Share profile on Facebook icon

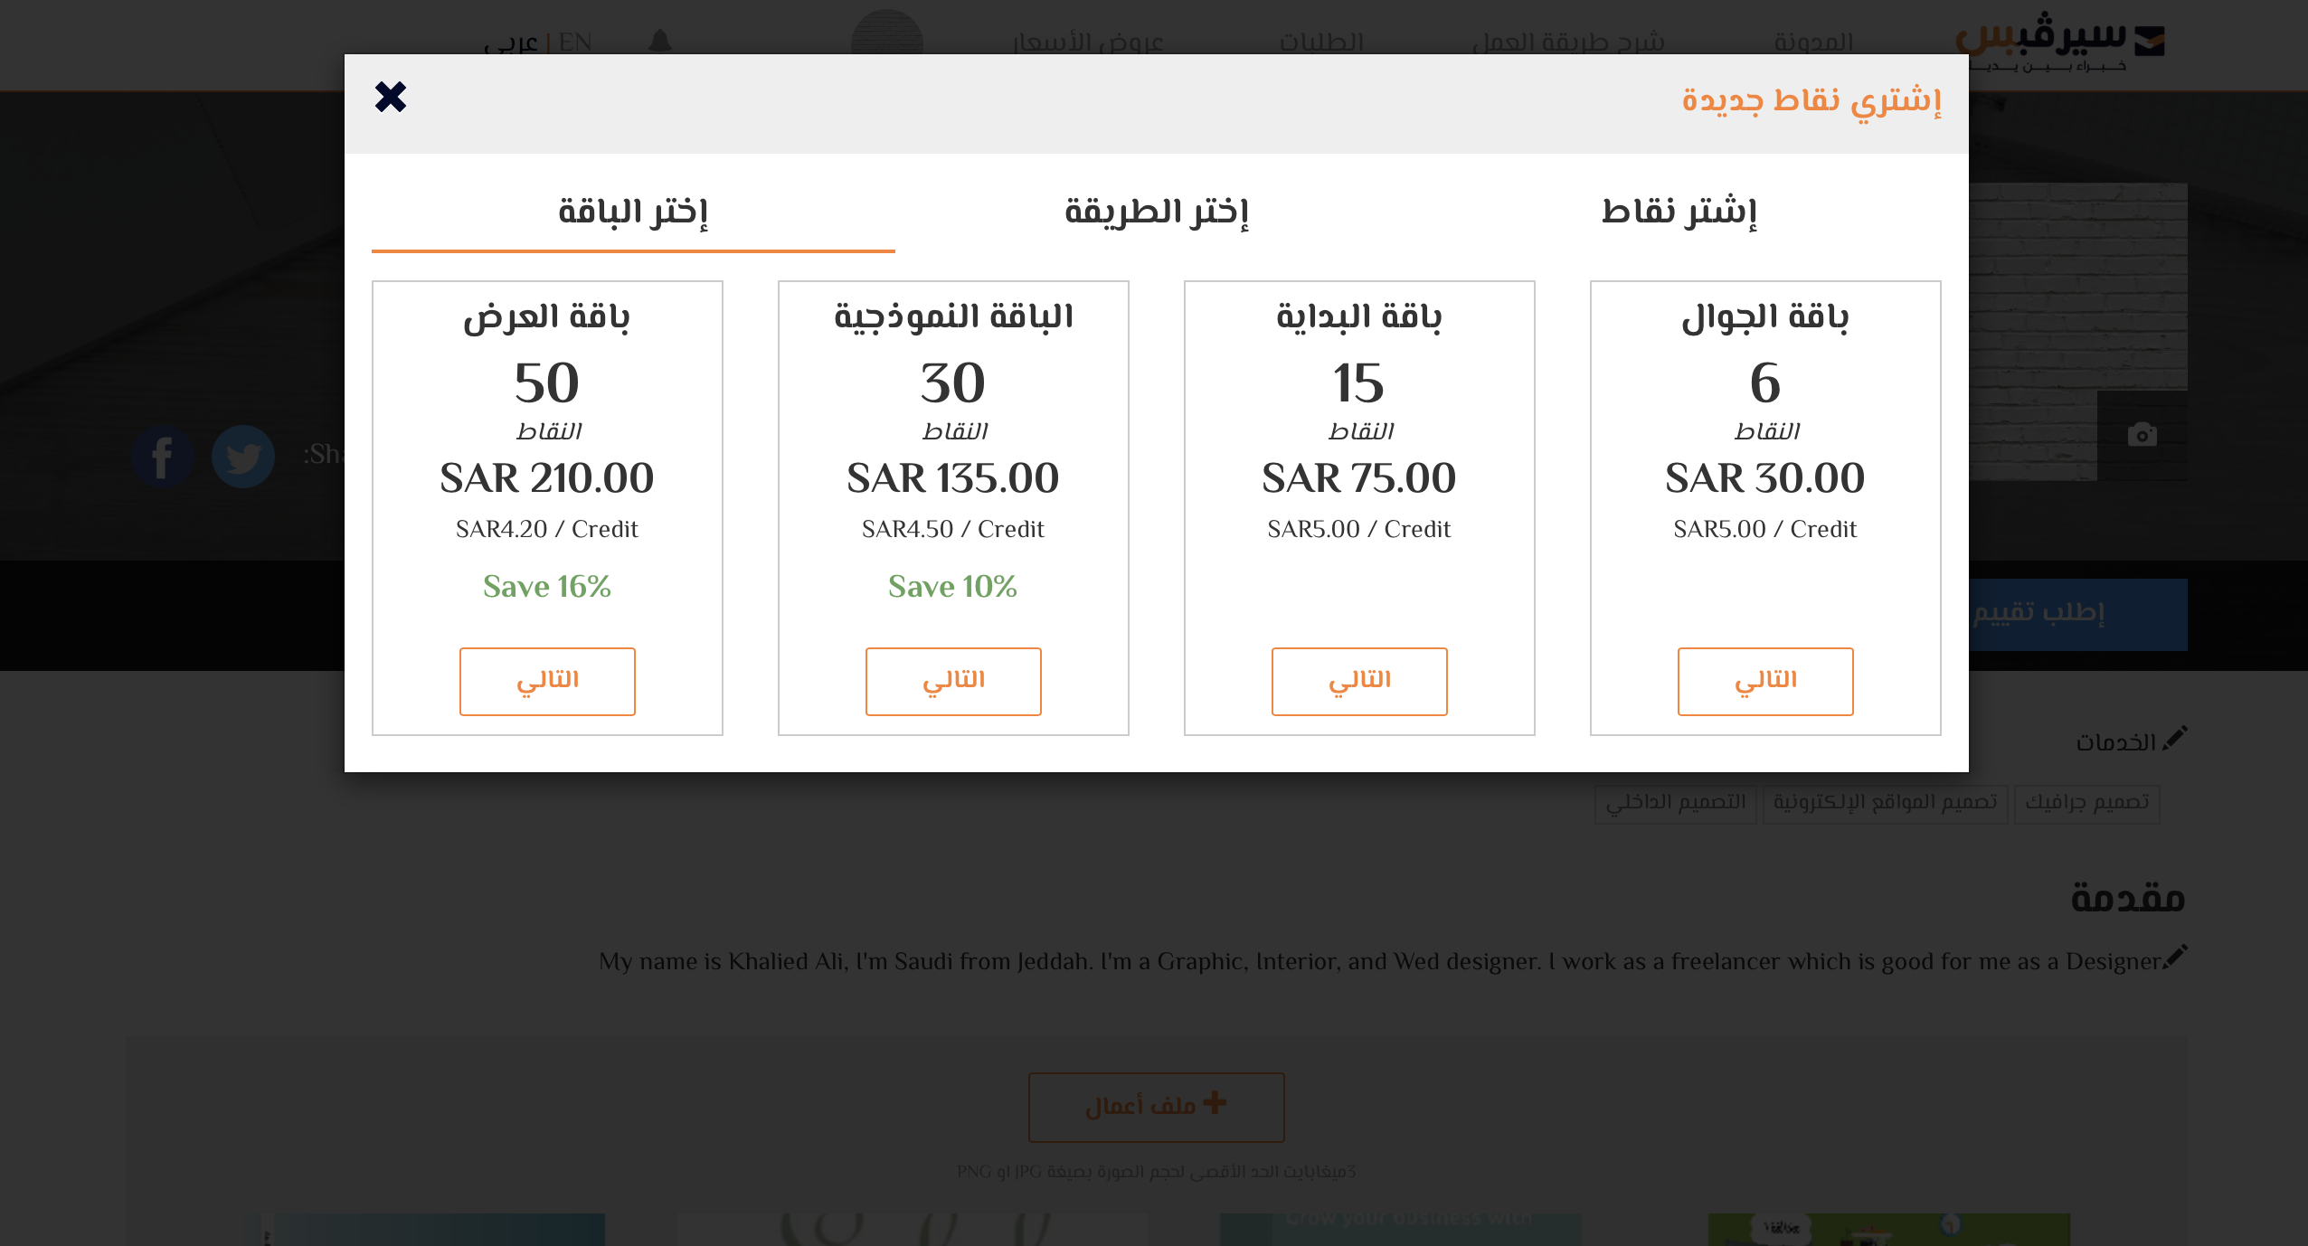coord(163,457)
